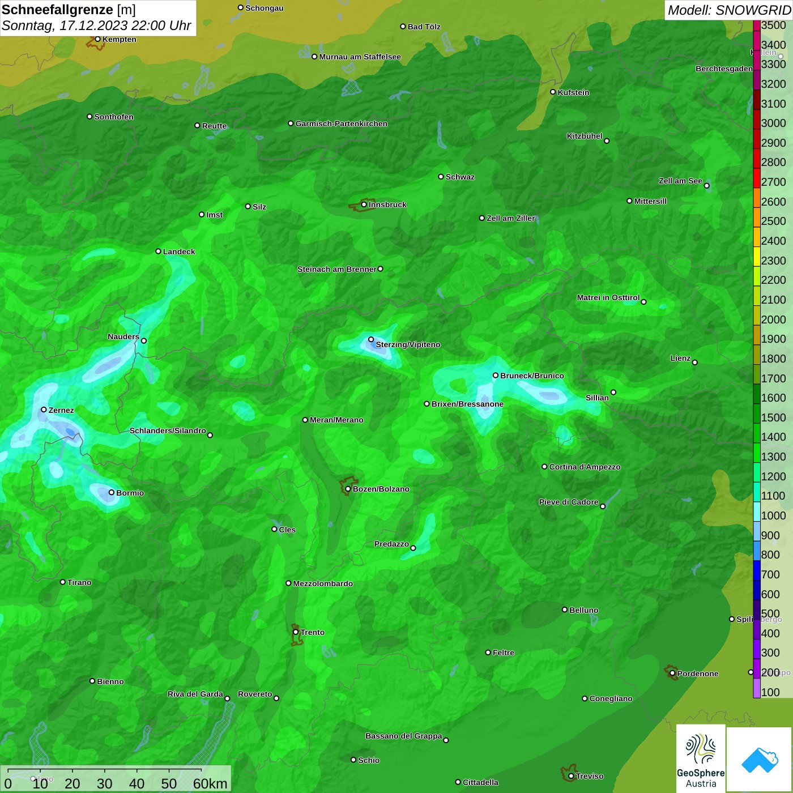Click the GeoSphere Austria logo

[701, 758]
